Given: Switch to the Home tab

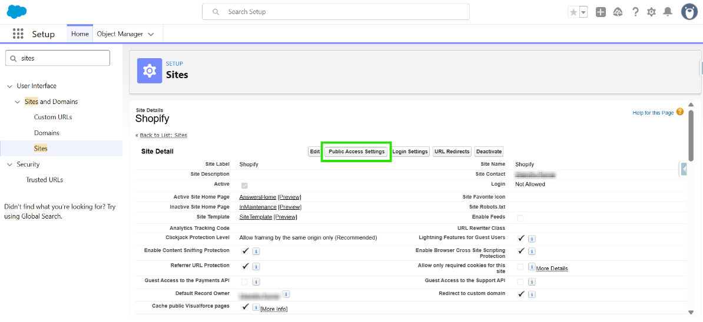Looking at the screenshot, I should point(80,34).
